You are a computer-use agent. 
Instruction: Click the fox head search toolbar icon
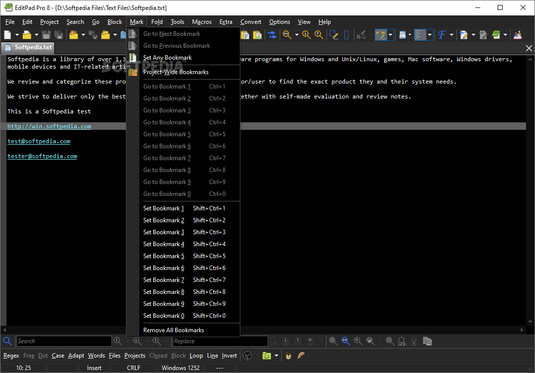pyautogui.click(x=288, y=356)
